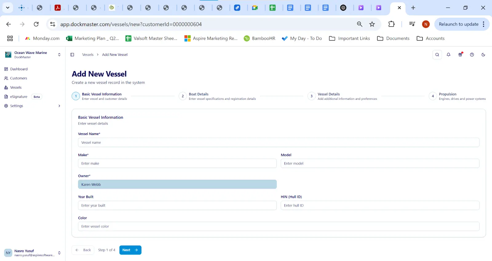This screenshot has height=261, width=492.
Task: Toggle the sidebar panel icon
Action: (72, 55)
